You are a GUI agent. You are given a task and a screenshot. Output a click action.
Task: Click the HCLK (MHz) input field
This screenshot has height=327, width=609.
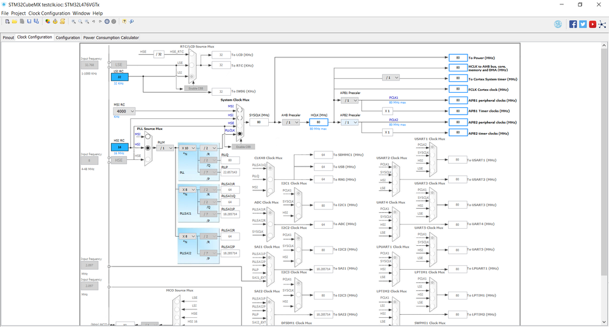point(318,122)
